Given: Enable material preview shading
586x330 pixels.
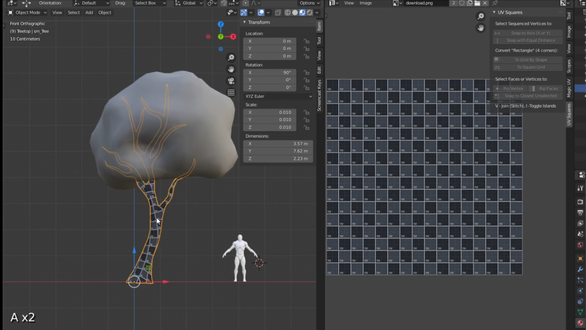Looking at the screenshot, I should 302,13.
